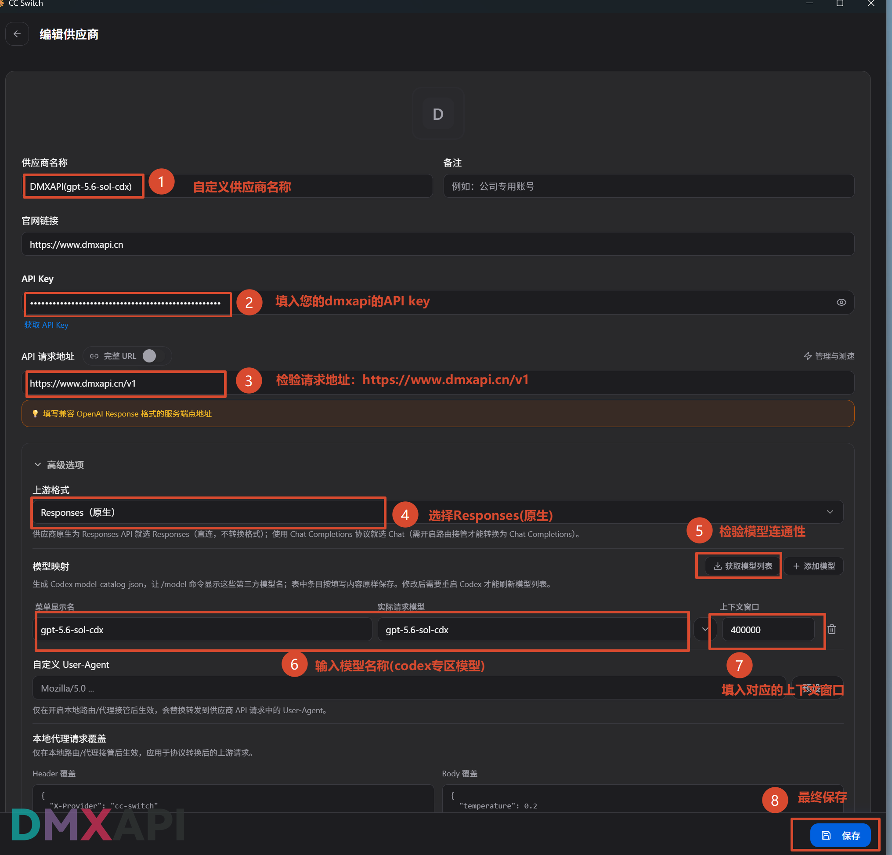The image size is (892, 855).
Task: Open the 上游格式 Responses（原生）dropdown
Action: coord(438,513)
